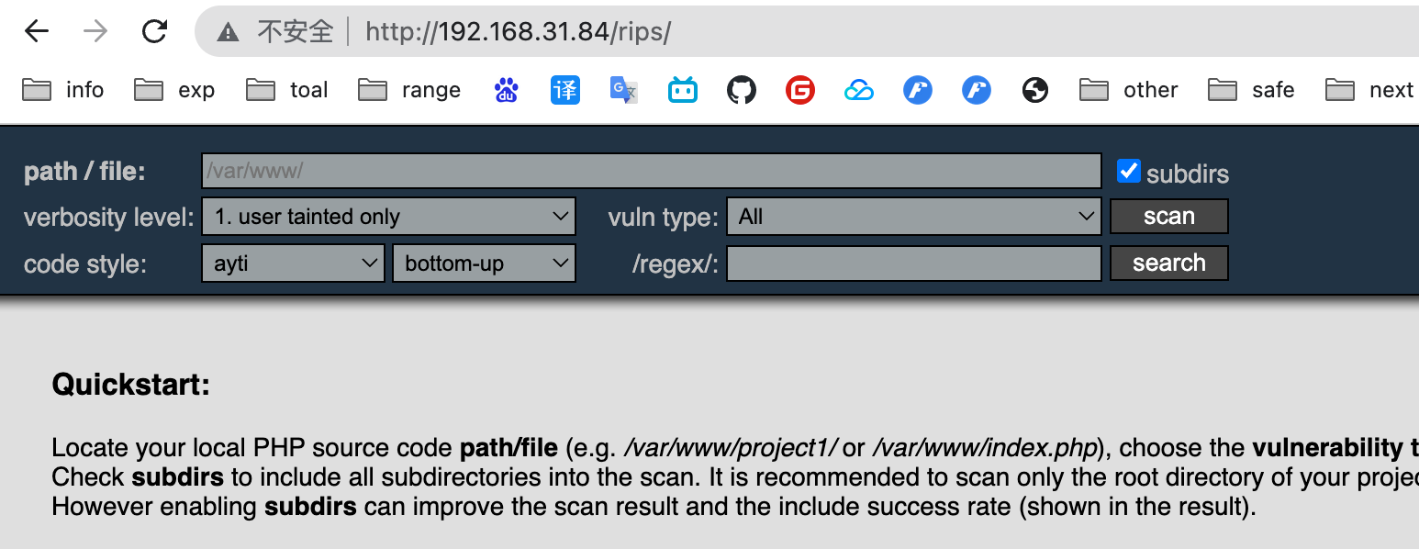Click the not-secure warning triangle icon
Screen dimensions: 1419x549
(x=228, y=33)
